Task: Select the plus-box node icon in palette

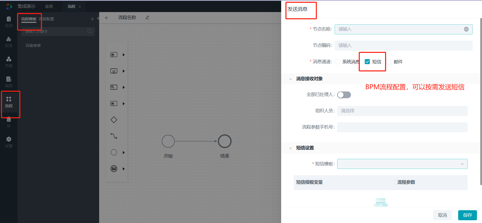Action: coord(114,71)
